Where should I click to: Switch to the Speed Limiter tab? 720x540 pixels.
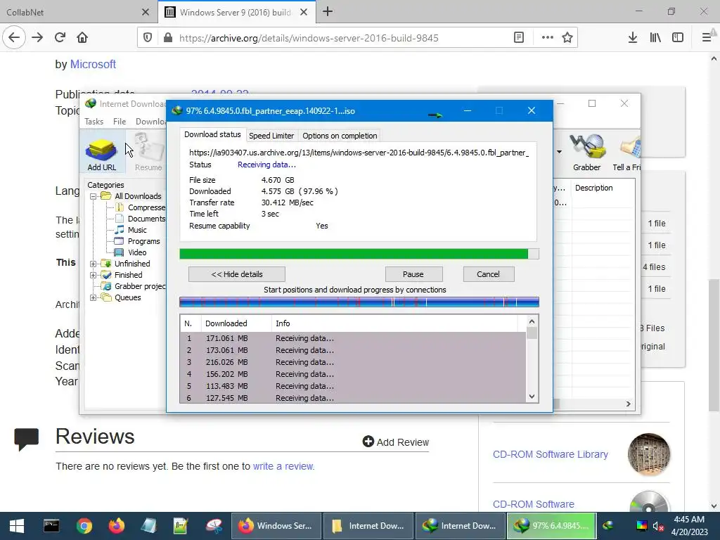[x=271, y=136]
